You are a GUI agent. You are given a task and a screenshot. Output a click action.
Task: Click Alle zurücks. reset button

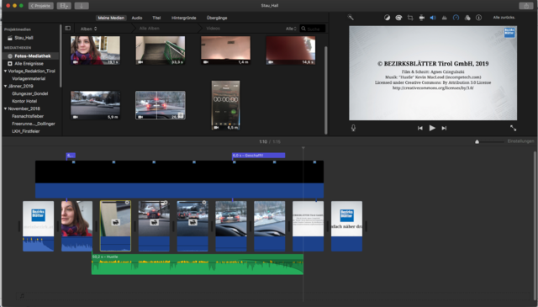pos(504,18)
